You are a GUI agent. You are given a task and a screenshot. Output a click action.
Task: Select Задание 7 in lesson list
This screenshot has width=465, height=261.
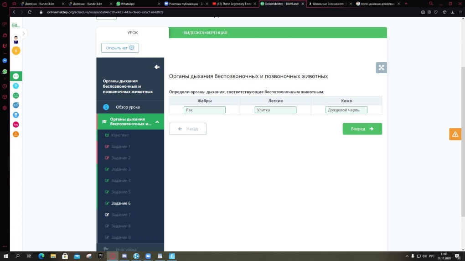(121, 215)
